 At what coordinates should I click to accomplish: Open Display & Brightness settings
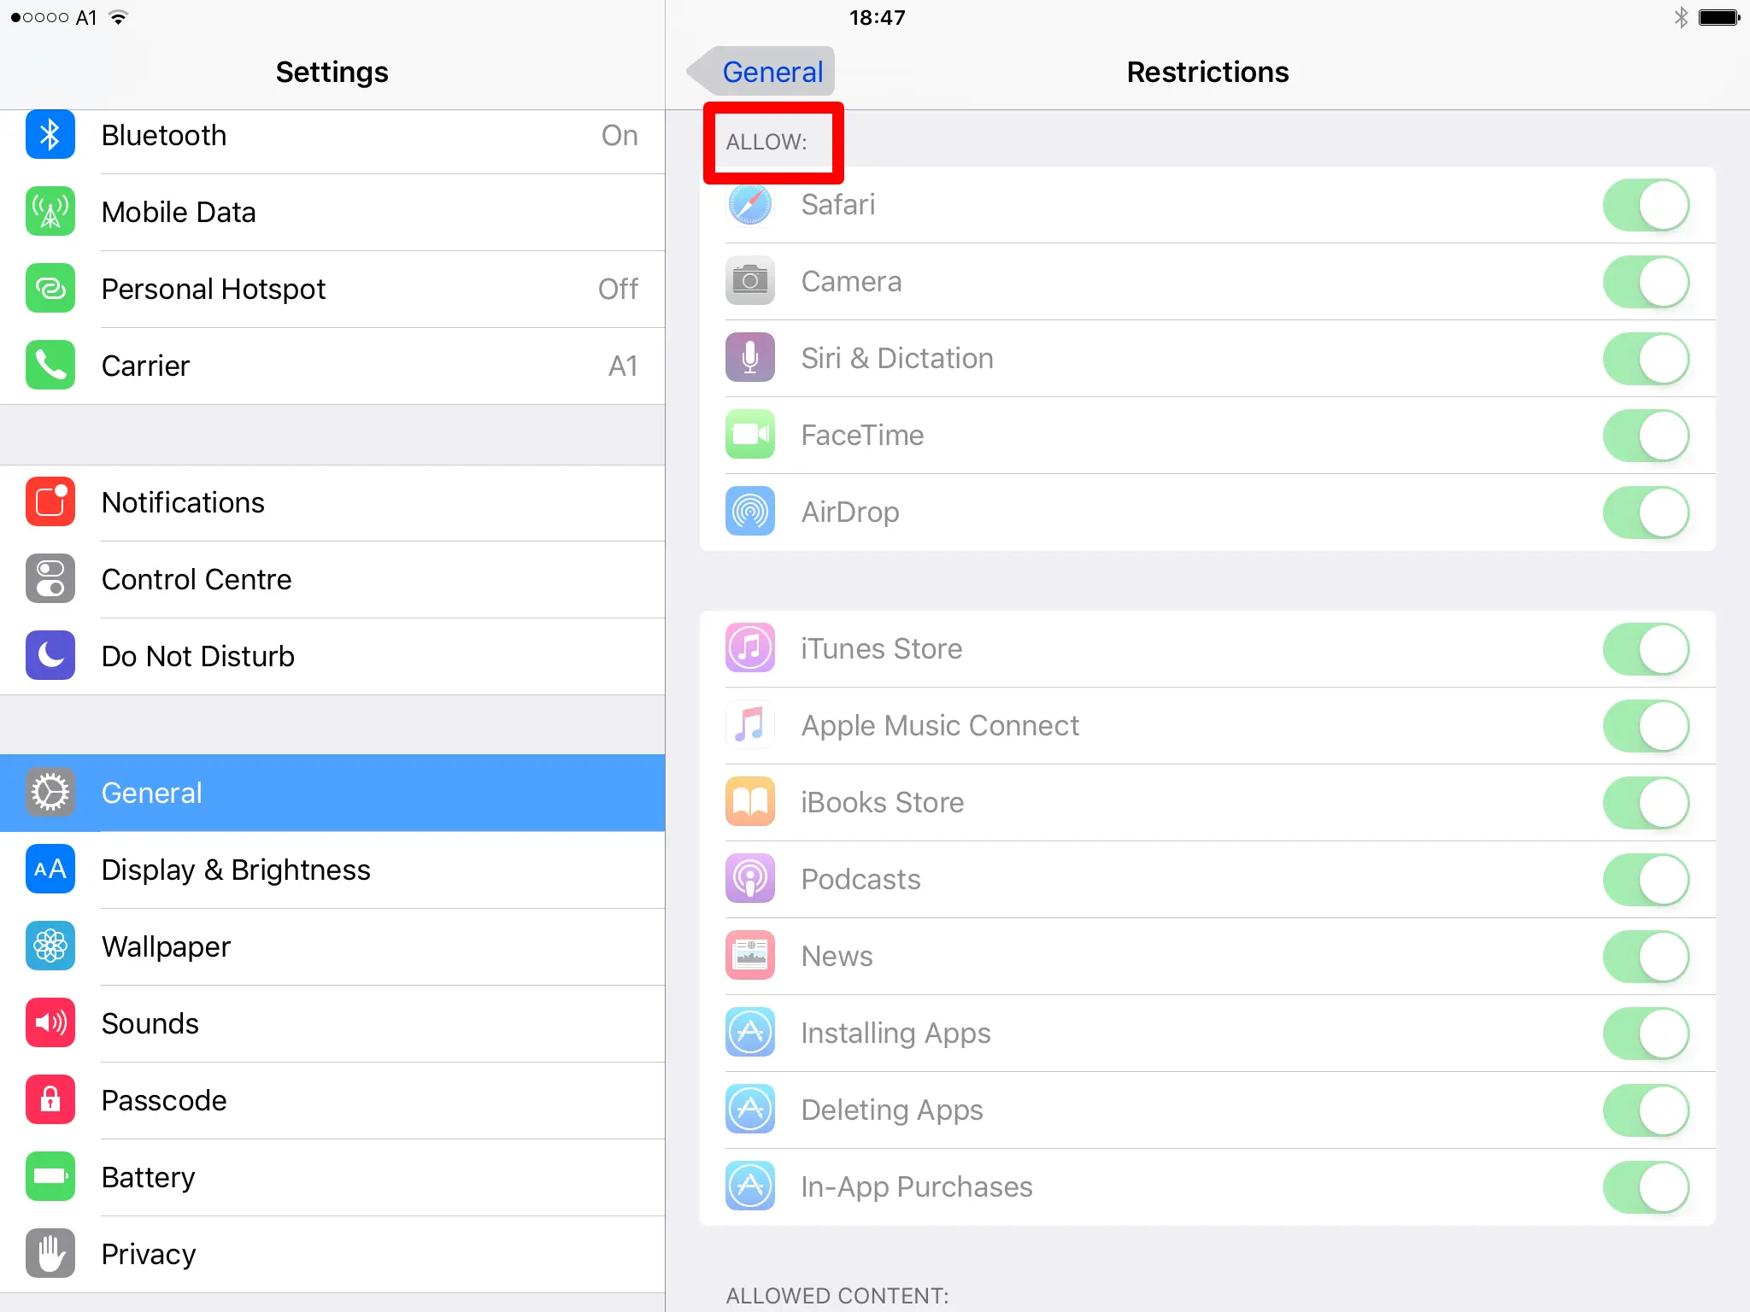236,870
